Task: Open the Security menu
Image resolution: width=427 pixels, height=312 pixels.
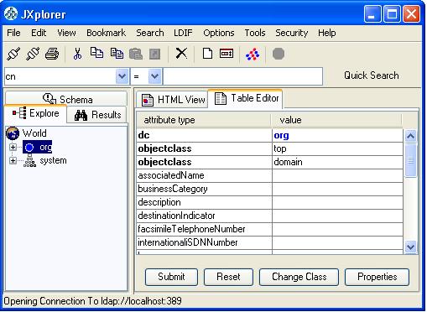Action: click(292, 33)
